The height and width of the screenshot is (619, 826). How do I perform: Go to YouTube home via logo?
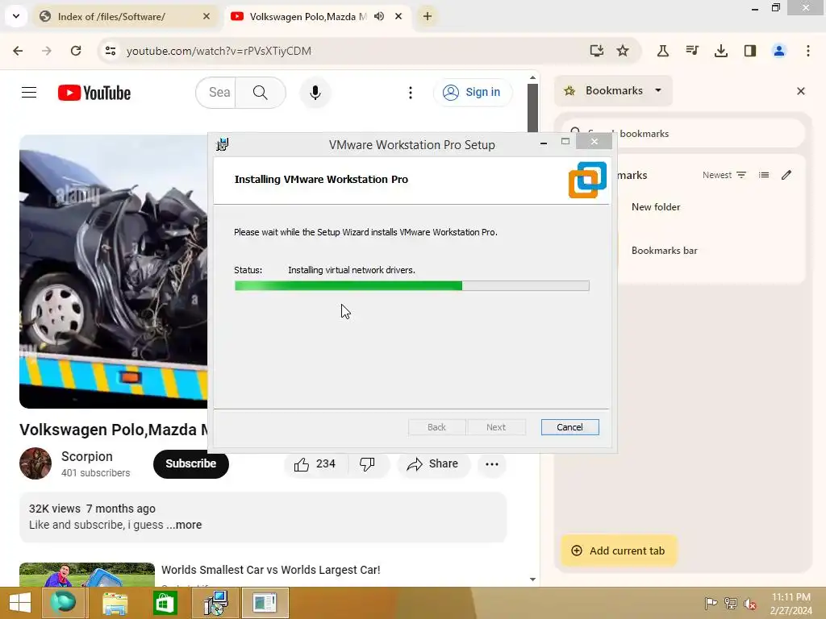94,93
